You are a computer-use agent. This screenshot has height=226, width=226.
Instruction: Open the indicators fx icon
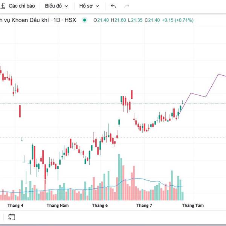[x=3, y=6]
